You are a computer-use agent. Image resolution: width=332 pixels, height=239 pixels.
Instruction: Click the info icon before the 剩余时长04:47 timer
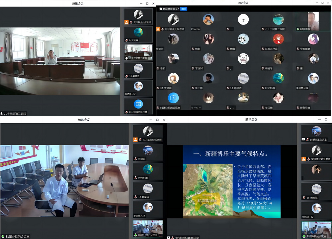coord(161,9)
